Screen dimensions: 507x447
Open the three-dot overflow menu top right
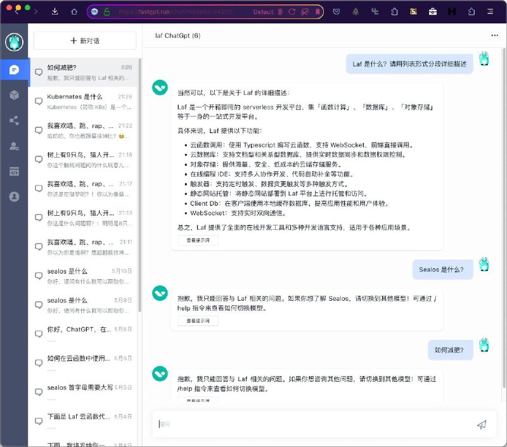(x=495, y=35)
